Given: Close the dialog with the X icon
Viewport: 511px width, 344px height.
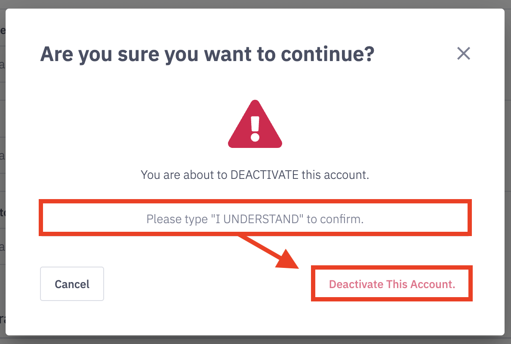Looking at the screenshot, I should [463, 53].
